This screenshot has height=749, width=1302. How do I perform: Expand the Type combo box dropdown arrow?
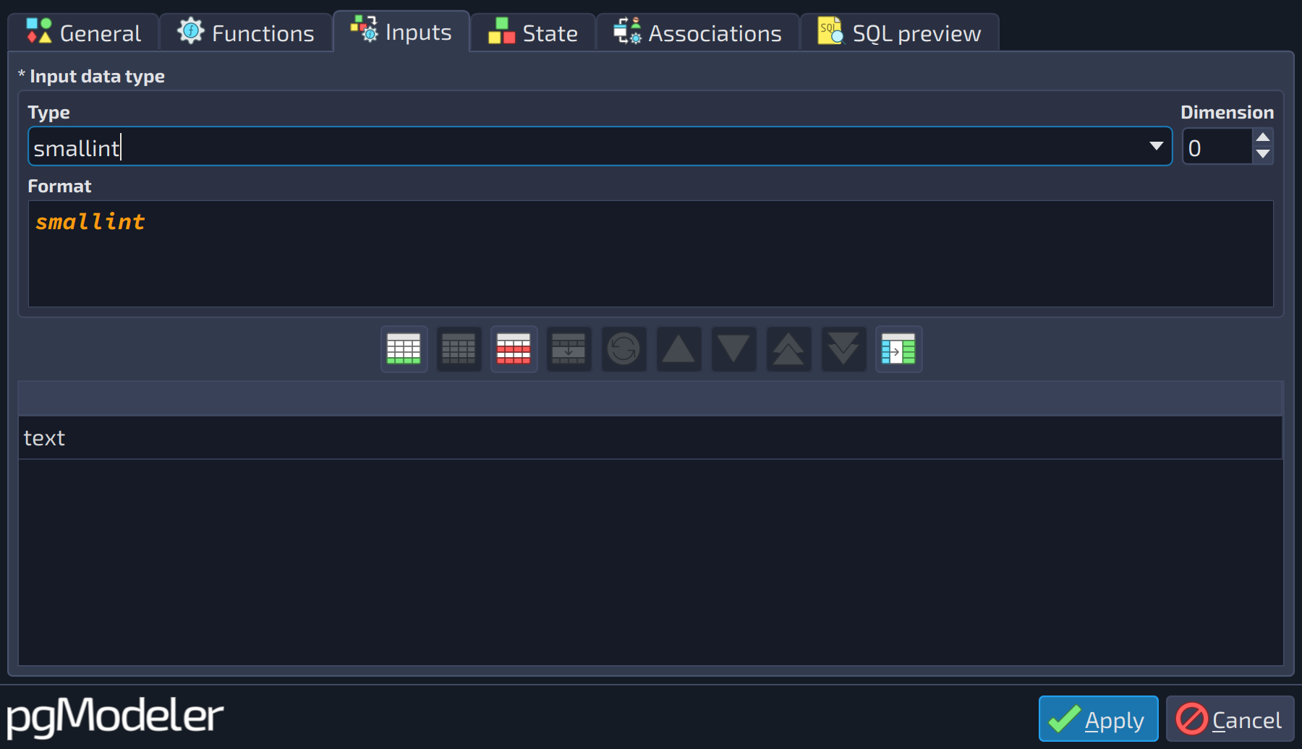click(x=1156, y=146)
